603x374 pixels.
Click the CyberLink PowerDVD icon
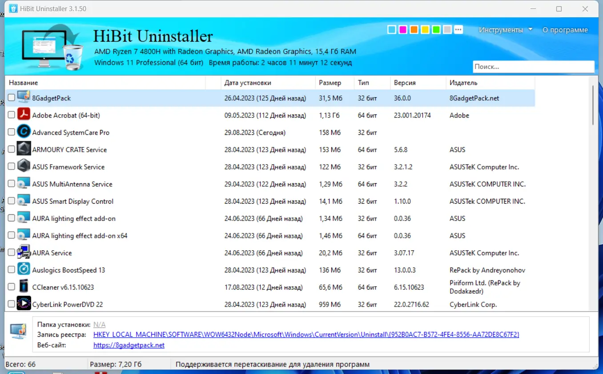pyautogui.click(x=23, y=303)
